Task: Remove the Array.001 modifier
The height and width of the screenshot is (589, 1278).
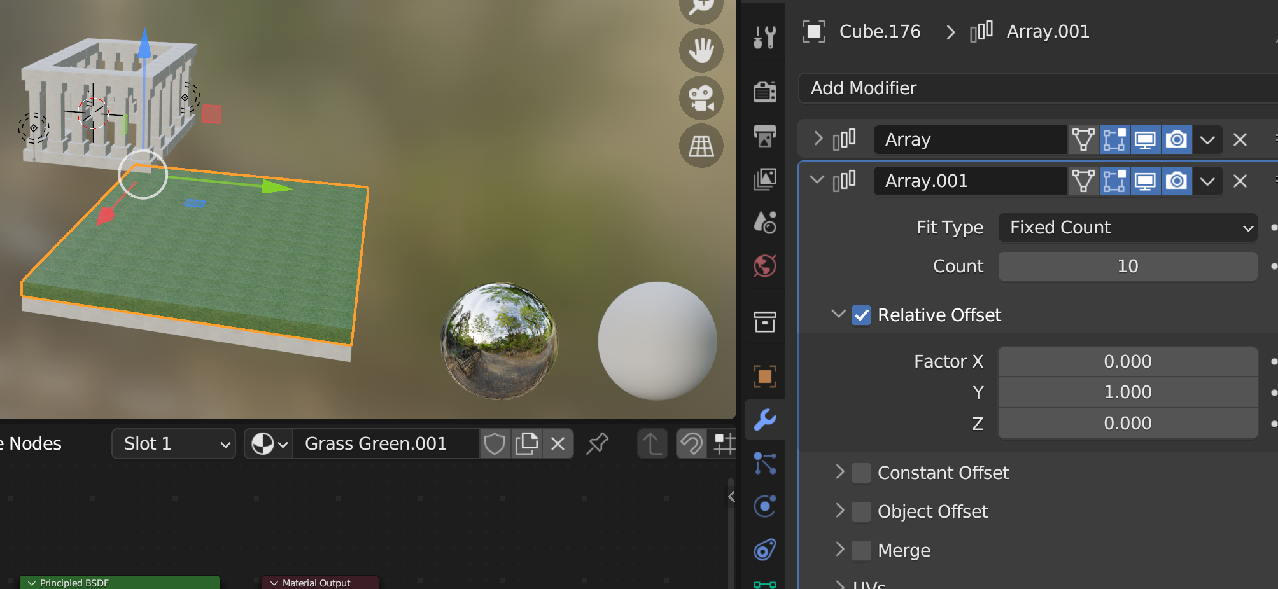Action: click(x=1240, y=181)
